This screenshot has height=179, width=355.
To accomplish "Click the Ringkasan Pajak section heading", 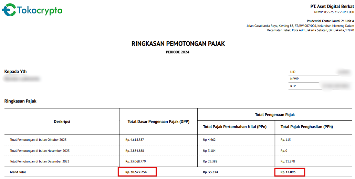I will click(x=20, y=101).
